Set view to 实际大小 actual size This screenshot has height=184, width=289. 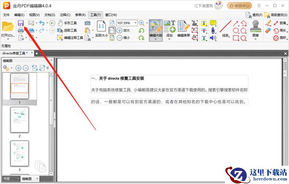[101, 28]
